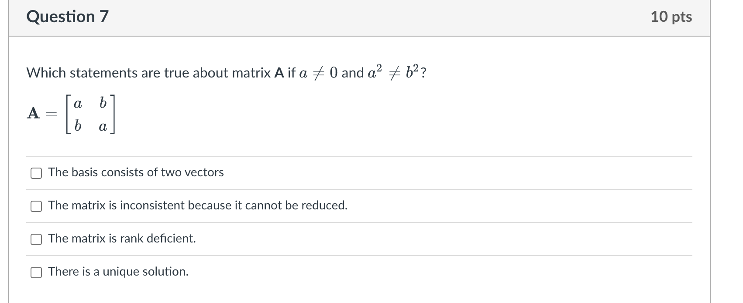The height and width of the screenshot is (303, 743).
Task: Select 'The matrix is inconsistent because it cannot be reduced.'
Action: click(x=36, y=206)
